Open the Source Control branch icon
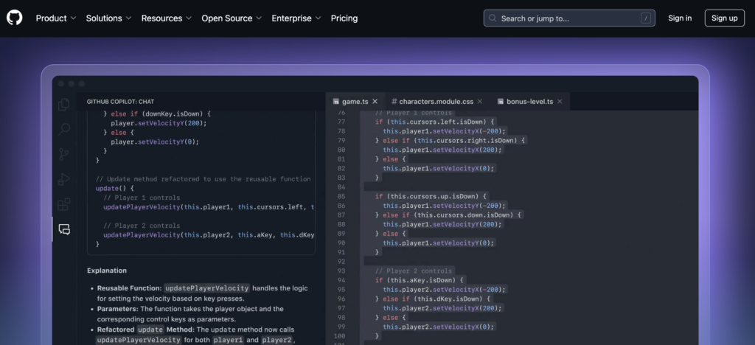The height and width of the screenshot is (345, 755). (x=64, y=154)
